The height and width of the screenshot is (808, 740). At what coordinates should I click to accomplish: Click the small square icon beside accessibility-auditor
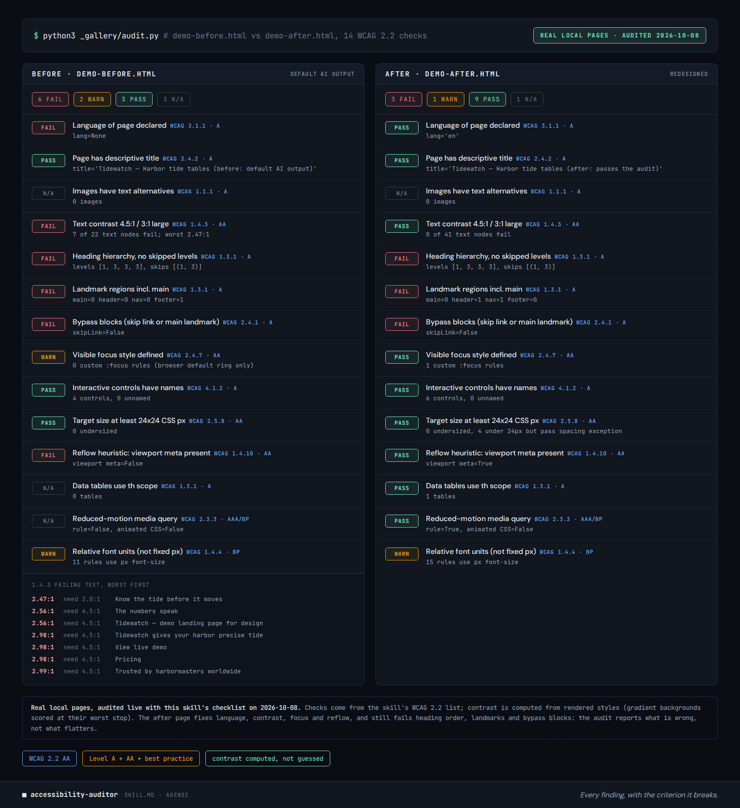[25, 795]
